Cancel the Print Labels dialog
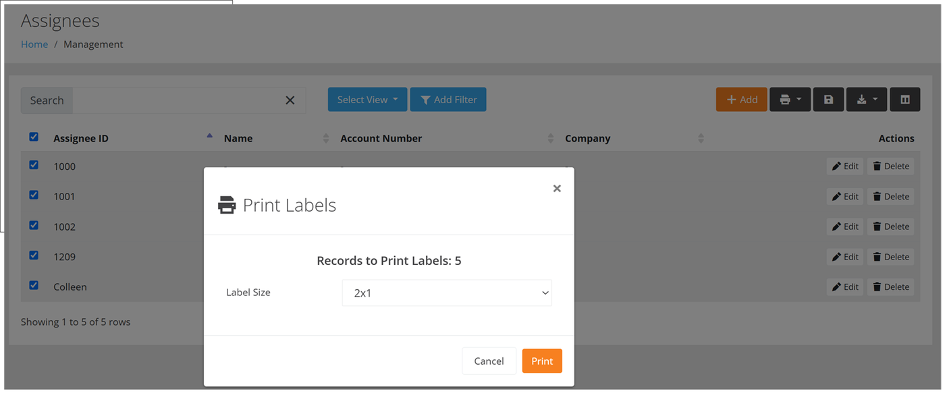 tap(489, 361)
